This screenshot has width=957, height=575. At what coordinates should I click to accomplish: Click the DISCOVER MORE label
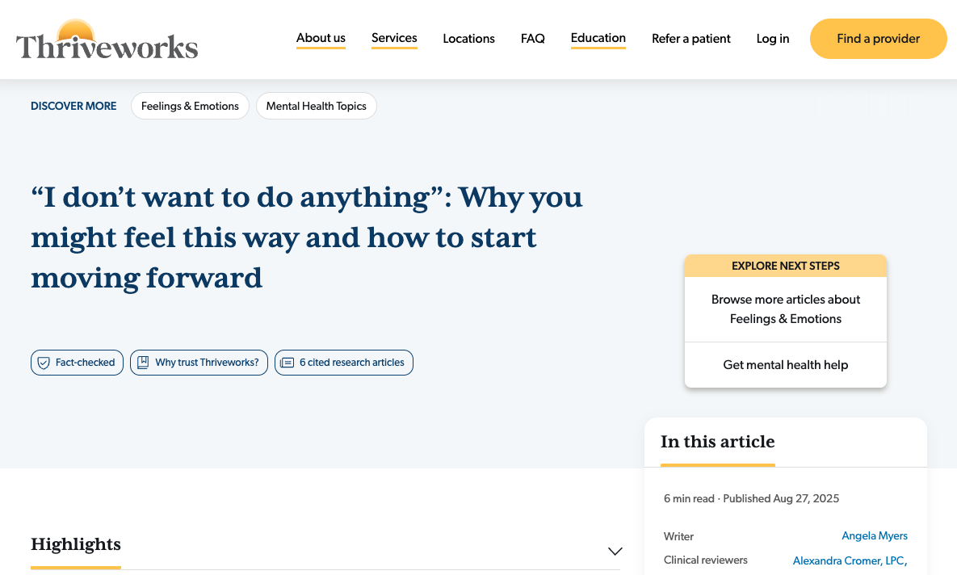coord(73,107)
